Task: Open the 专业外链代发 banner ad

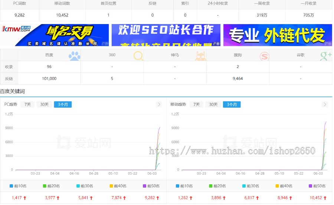Action: pos(277,35)
